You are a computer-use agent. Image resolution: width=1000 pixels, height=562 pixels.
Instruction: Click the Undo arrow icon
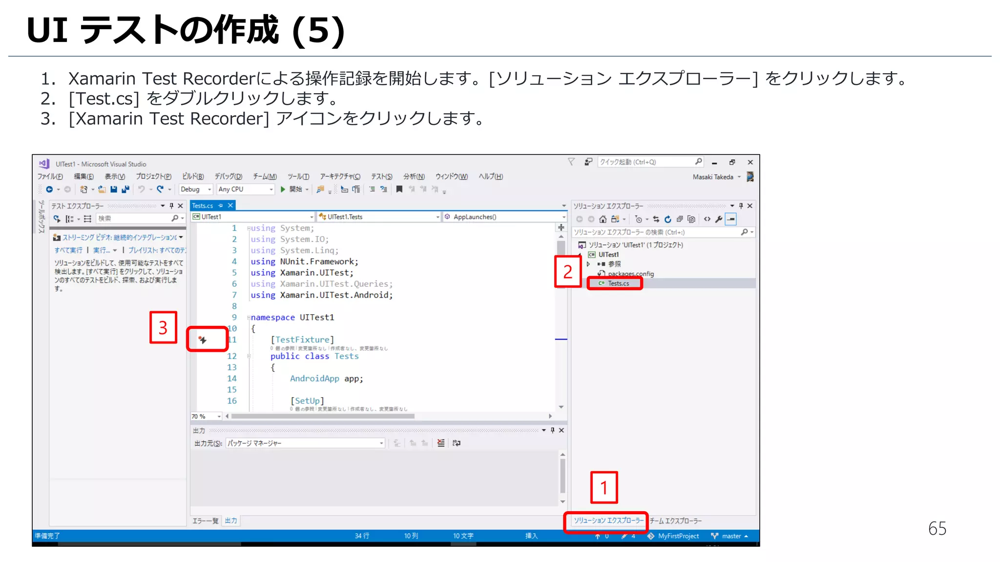click(142, 189)
